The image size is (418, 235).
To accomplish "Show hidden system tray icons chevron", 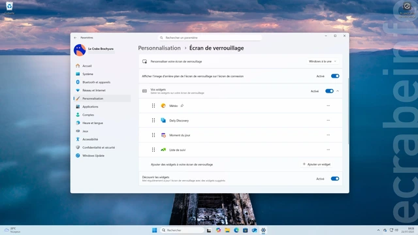I will click(378, 230).
